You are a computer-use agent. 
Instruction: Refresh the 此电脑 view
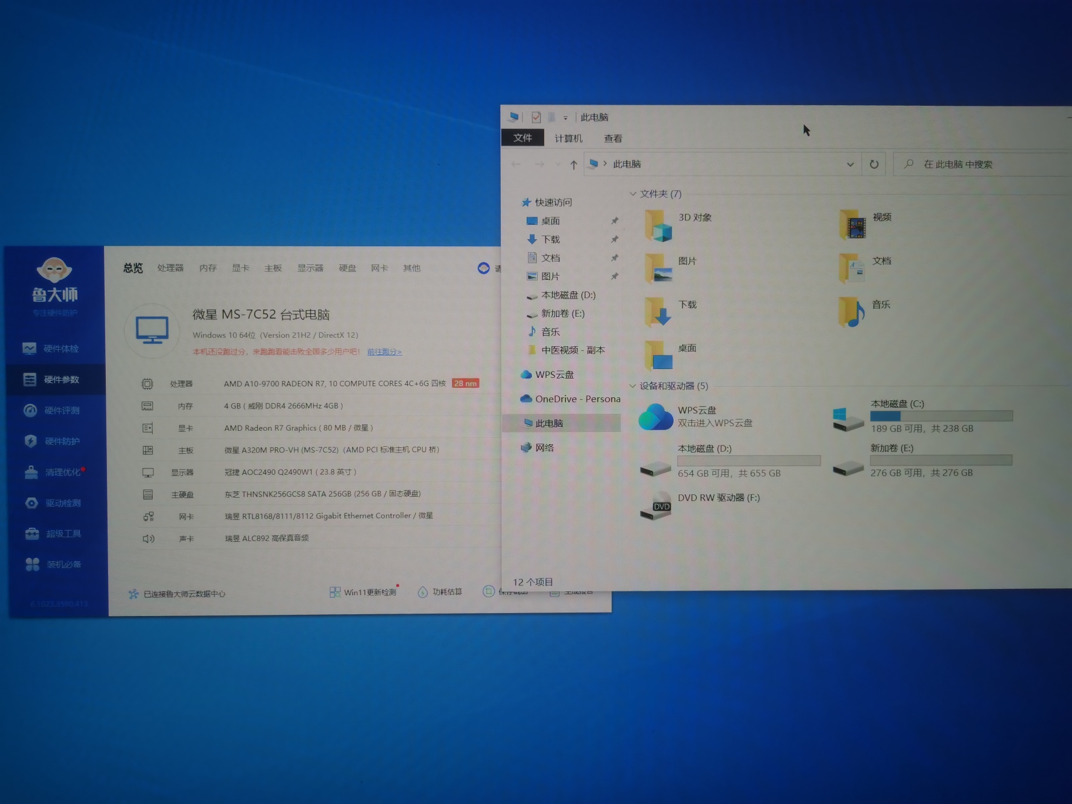coord(874,165)
